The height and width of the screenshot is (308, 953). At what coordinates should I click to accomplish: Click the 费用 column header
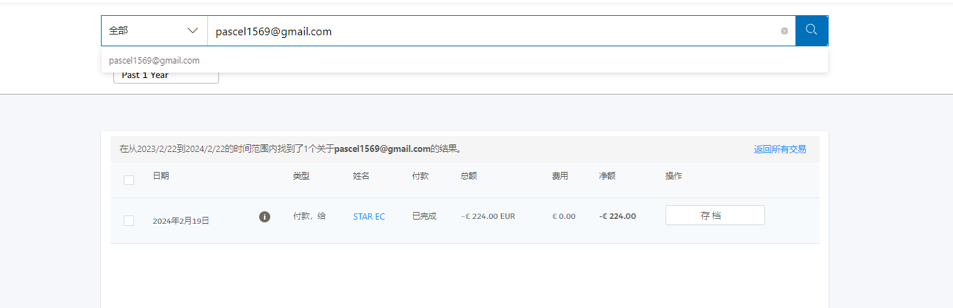[560, 176]
